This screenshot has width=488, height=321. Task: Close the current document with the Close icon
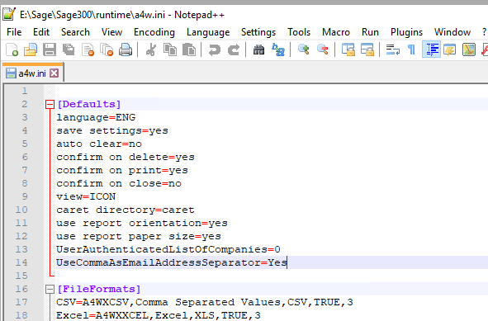coord(88,50)
